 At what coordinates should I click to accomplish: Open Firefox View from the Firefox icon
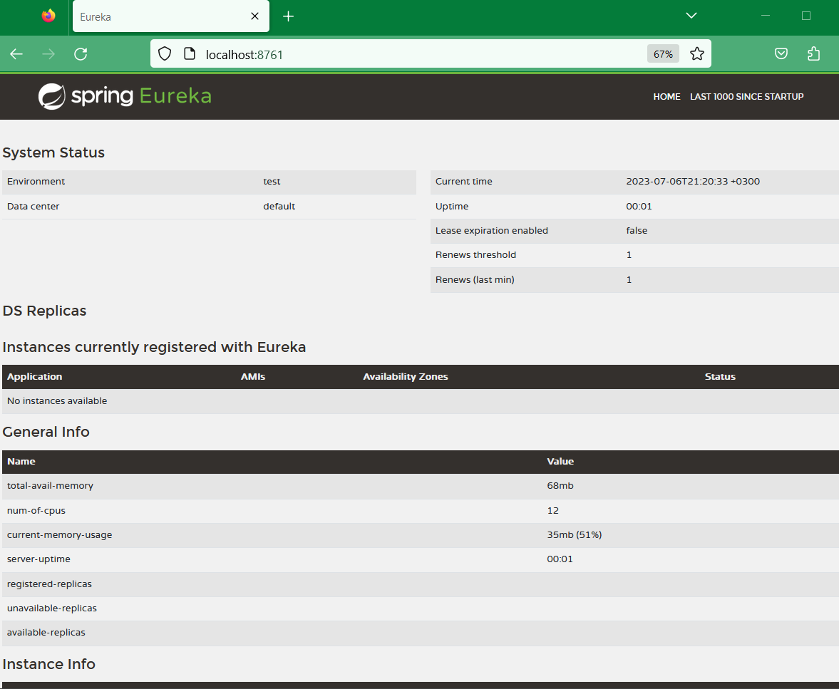(48, 16)
